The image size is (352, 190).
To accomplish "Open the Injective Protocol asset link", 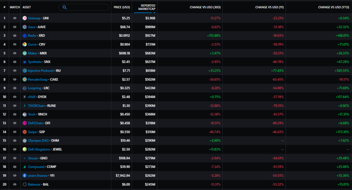I will (x=41, y=71).
